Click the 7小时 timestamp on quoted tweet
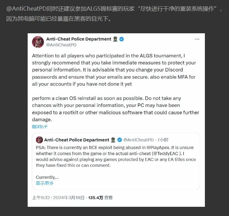This screenshot has height=216, width=229. (163, 140)
